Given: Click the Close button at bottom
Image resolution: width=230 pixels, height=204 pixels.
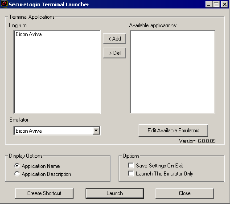Looking at the screenshot, I should (185, 193).
